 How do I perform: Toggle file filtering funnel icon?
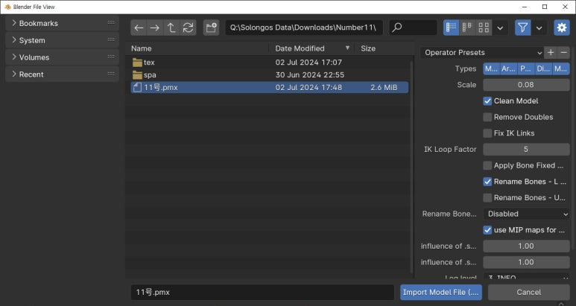[523, 28]
